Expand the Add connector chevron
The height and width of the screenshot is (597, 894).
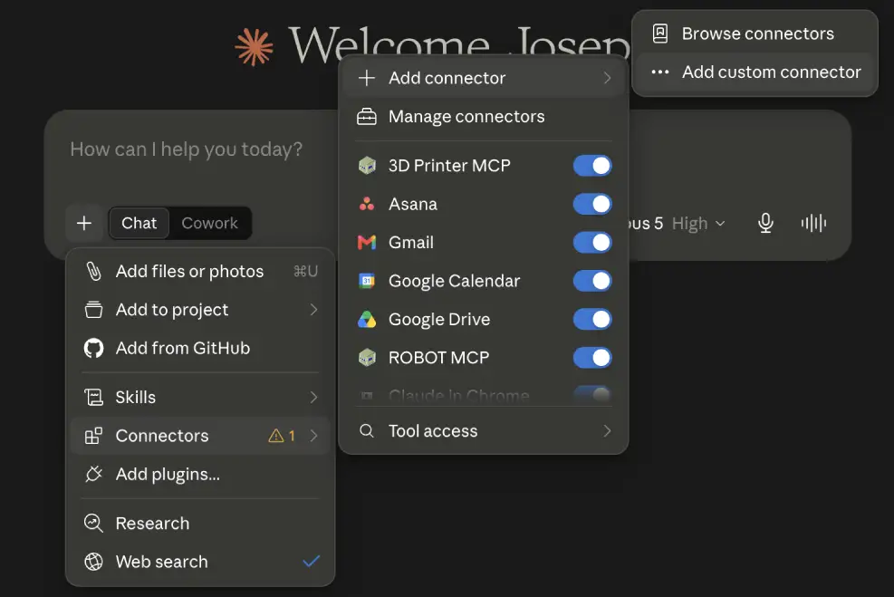[x=607, y=78]
